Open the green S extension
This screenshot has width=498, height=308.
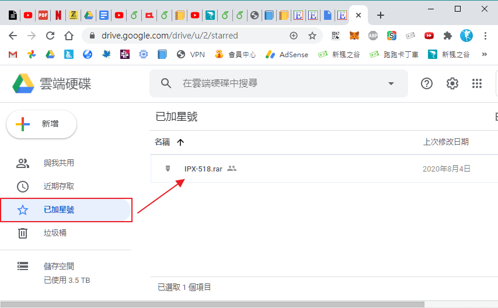click(392, 36)
